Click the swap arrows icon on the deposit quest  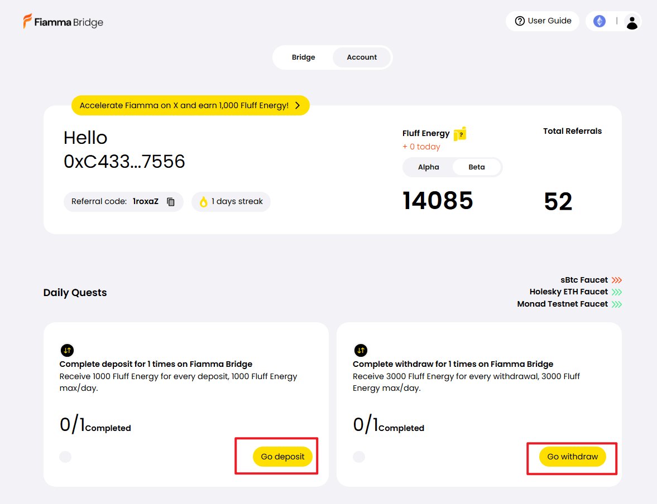pos(67,350)
